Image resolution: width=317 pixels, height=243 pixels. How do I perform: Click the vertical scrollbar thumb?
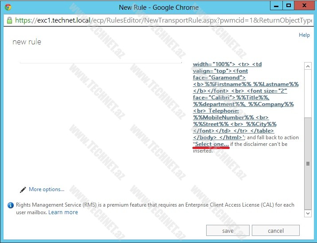click(308, 163)
